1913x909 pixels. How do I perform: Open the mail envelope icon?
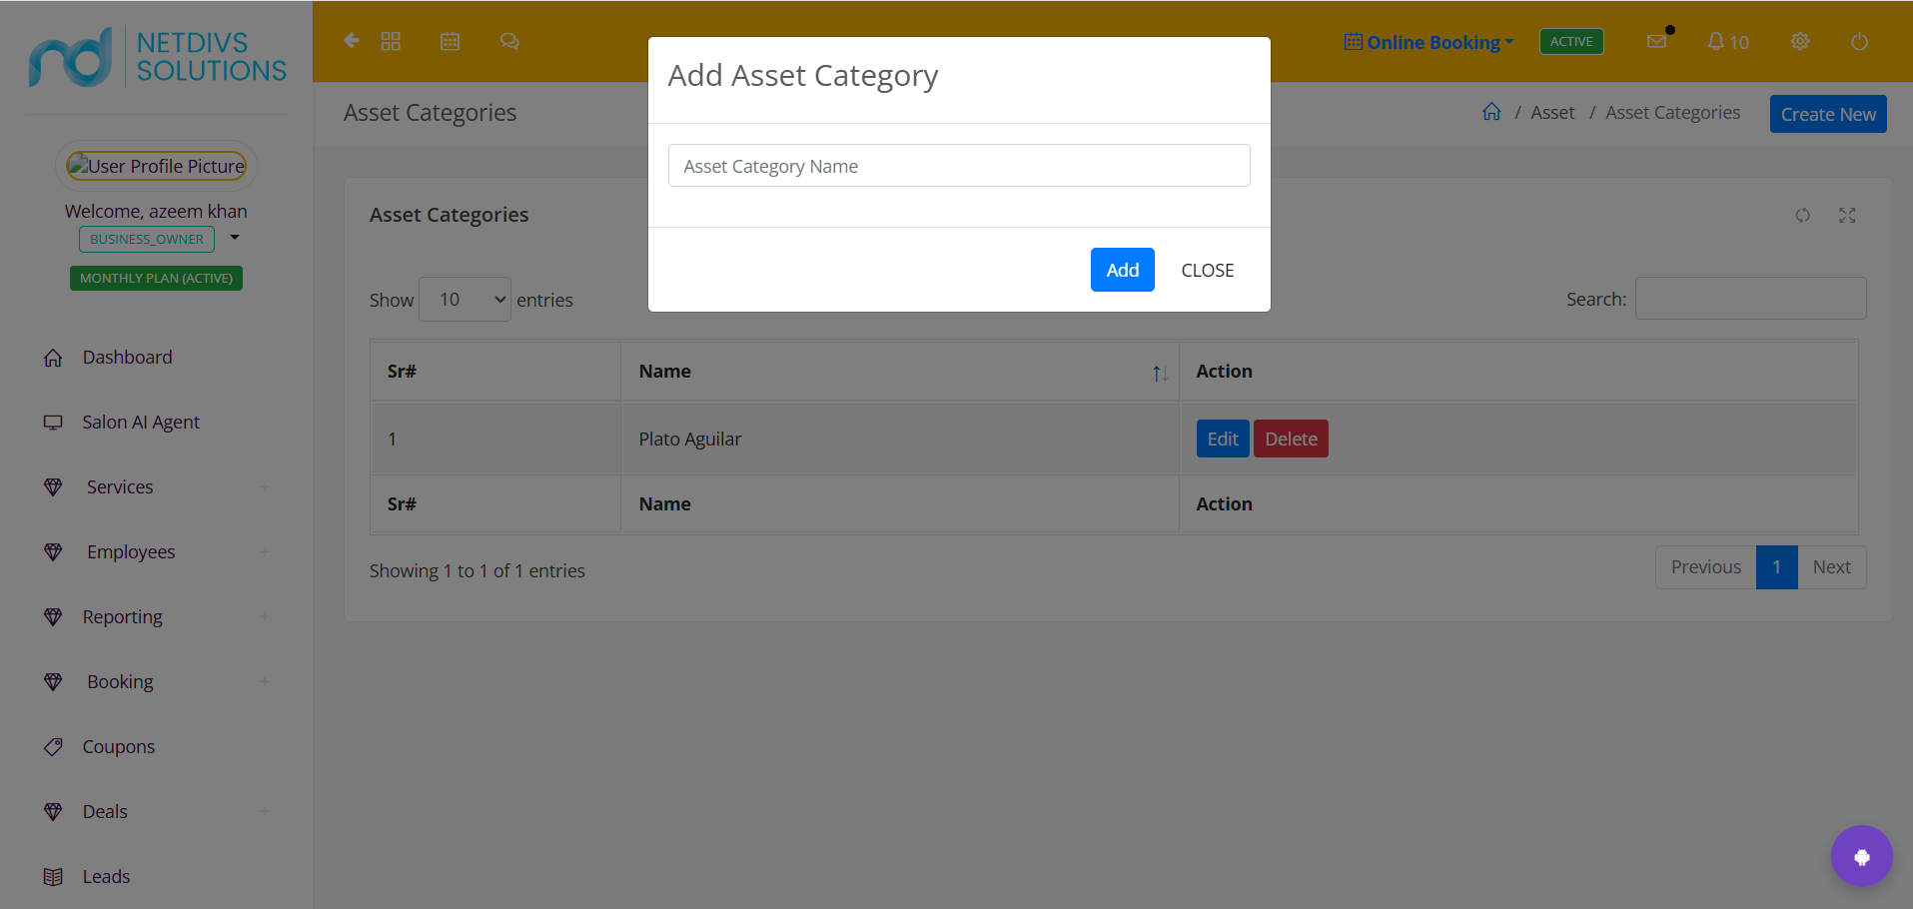click(x=1656, y=41)
